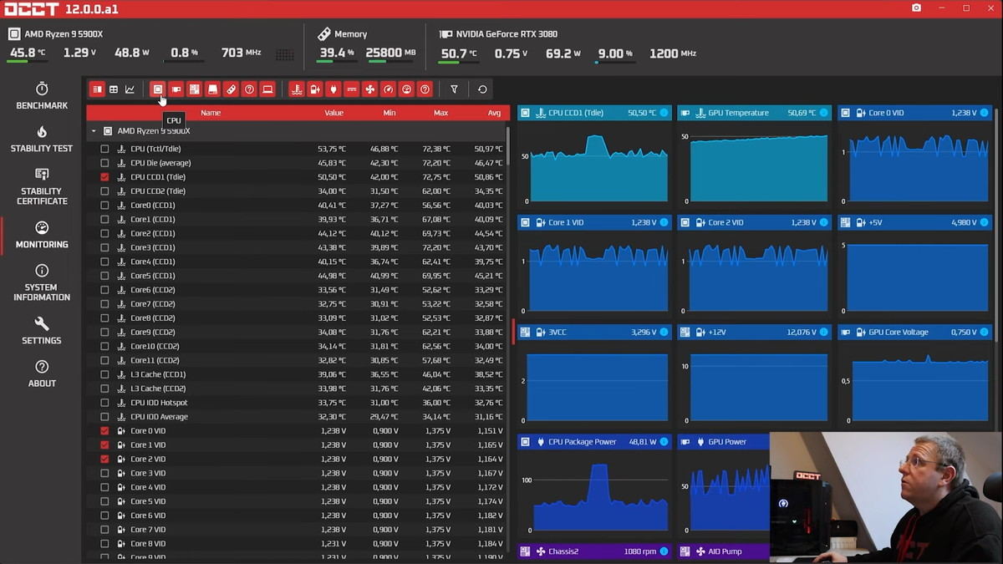Toggle the dial gauge load filter icon
The image size is (1003, 564).
pos(406,89)
